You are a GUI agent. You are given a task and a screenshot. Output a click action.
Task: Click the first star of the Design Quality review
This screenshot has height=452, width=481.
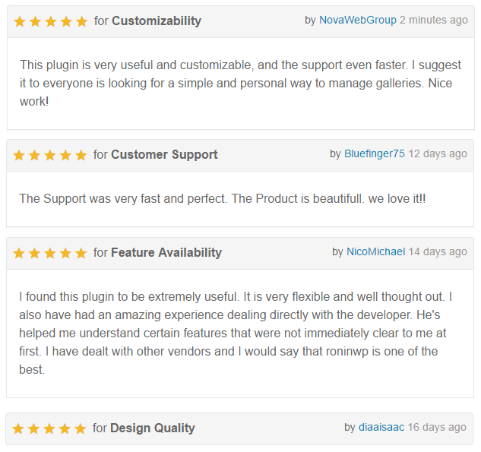tap(19, 428)
